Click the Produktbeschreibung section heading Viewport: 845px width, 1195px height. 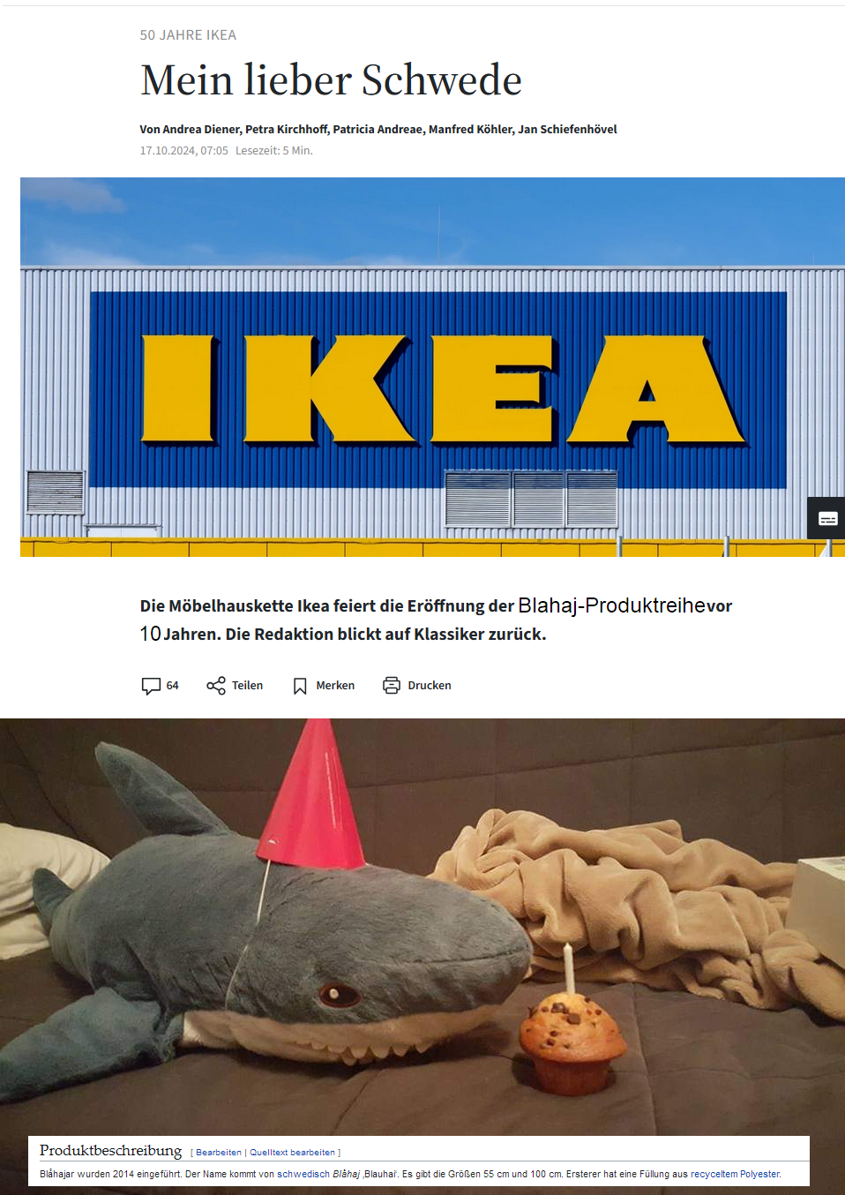point(110,1150)
